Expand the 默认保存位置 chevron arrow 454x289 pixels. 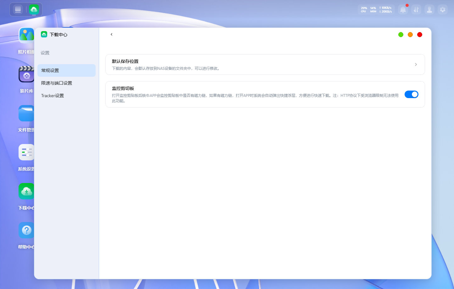[x=416, y=64]
